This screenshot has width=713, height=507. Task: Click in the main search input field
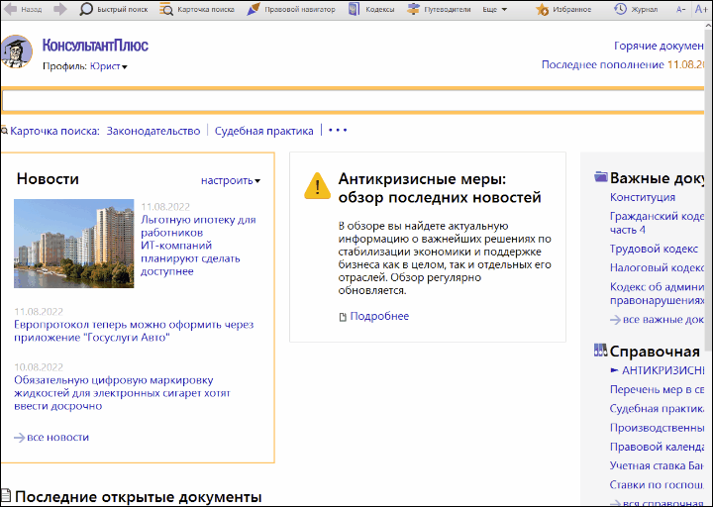pyautogui.click(x=353, y=101)
